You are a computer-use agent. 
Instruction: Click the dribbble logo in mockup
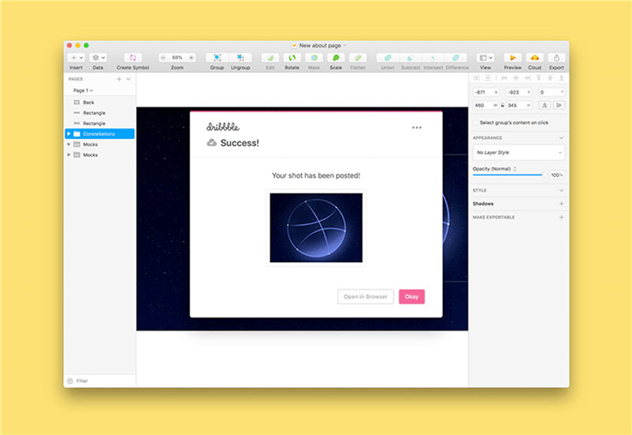[223, 127]
